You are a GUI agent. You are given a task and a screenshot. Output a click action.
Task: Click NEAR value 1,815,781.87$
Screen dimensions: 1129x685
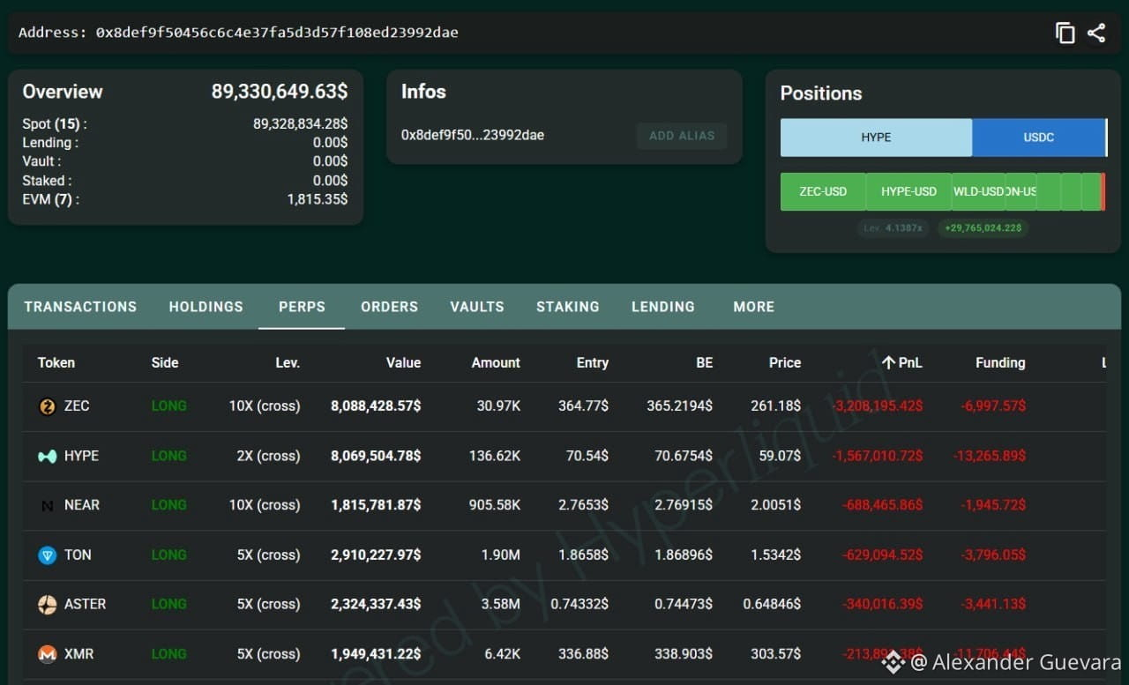tap(376, 505)
